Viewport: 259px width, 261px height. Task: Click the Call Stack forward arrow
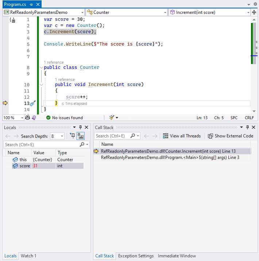(155, 136)
